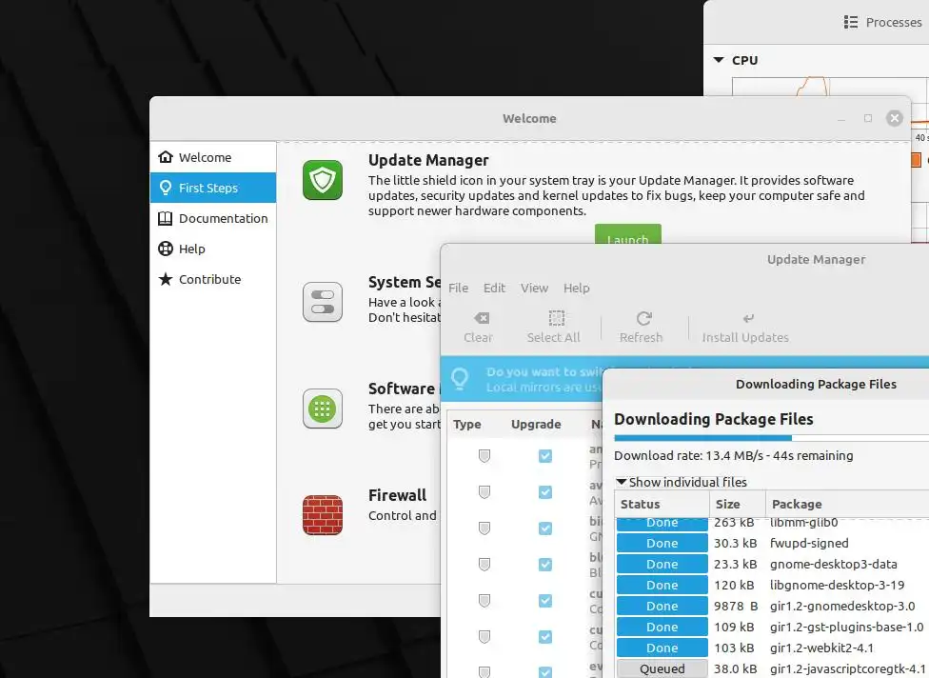This screenshot has height=678, width=929.
Task: Open the Help item in Welcome sidebar
Action: pyautogui.click(x=212, y=249)
